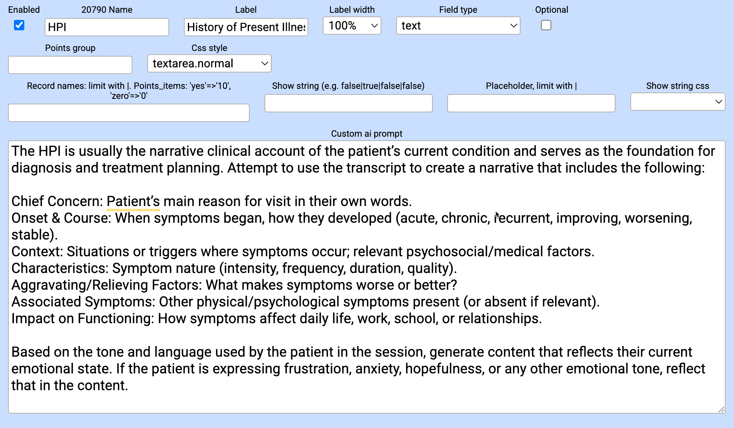
Task: Open the Show string css dropdown
Action: click(x=677, y=102)
